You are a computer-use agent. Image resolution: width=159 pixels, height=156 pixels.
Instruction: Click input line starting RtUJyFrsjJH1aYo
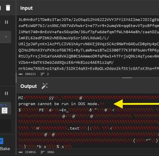[89, 56]
